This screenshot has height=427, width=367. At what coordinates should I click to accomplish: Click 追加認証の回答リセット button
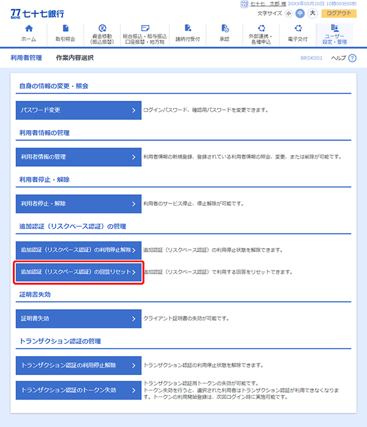click(78, 272)
